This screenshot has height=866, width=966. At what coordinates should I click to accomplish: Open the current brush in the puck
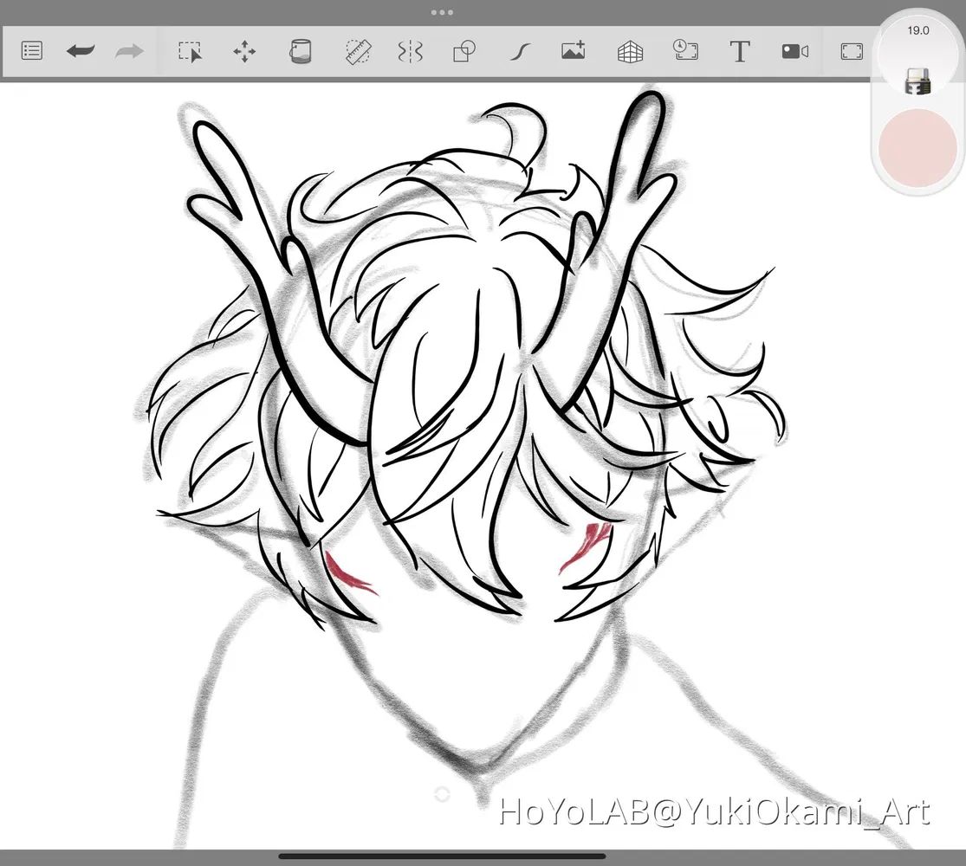tap(918, 81)
